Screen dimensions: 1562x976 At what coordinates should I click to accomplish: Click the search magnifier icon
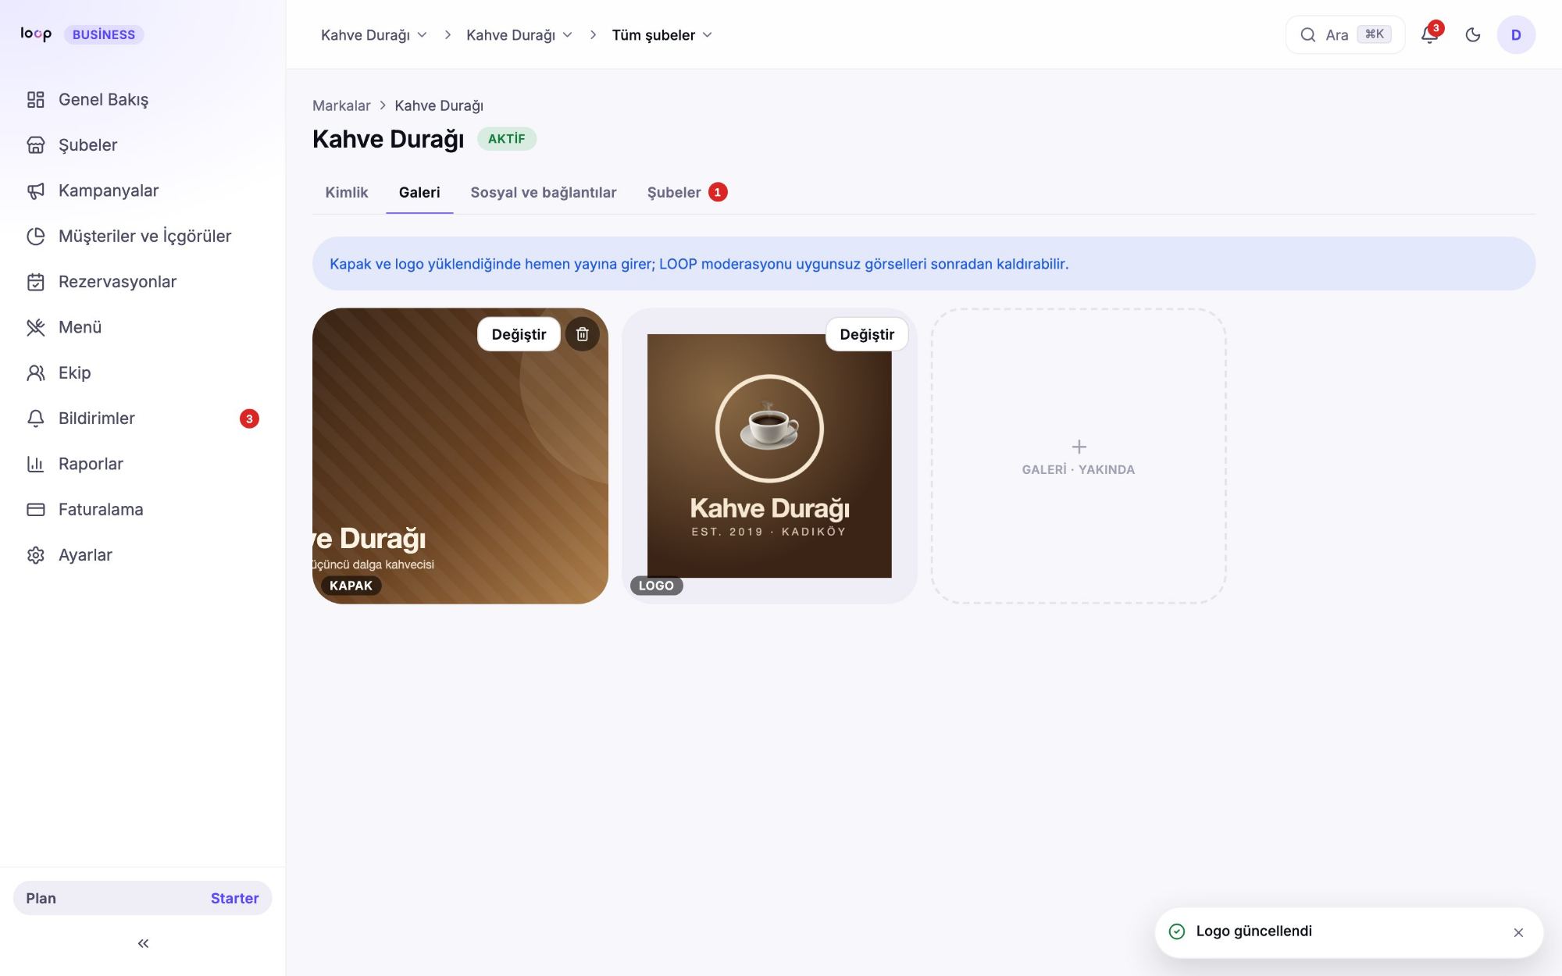coord(1308,34)
